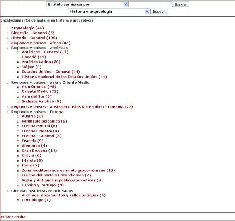Select the Oriente Medio (72) link
Screen dimensions: 235x221
coord(40,91)
